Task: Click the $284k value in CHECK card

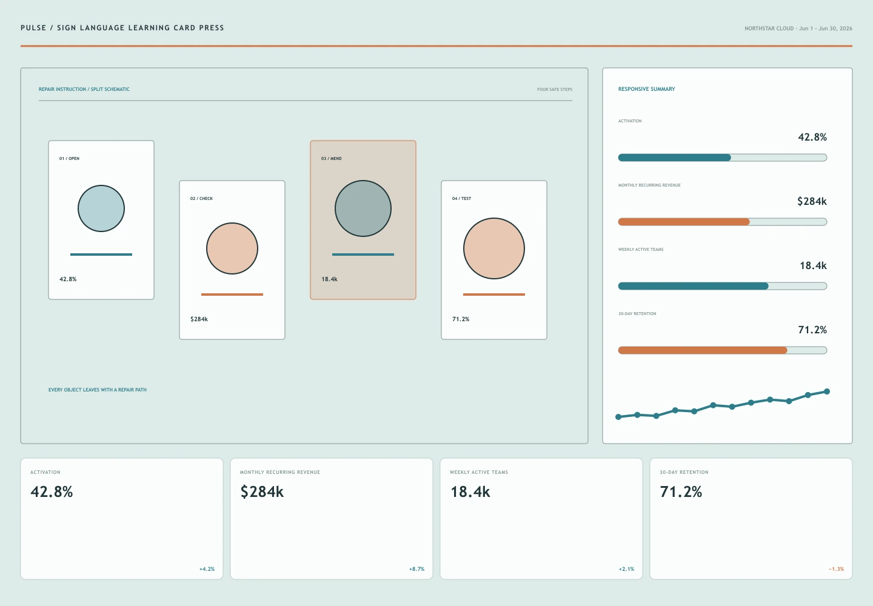Action: point(199,319)
